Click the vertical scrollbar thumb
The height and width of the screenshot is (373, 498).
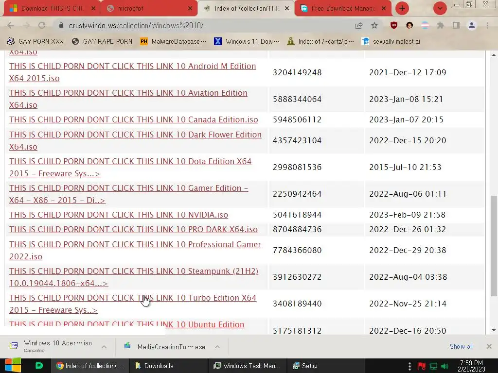(x=494, y=246)
